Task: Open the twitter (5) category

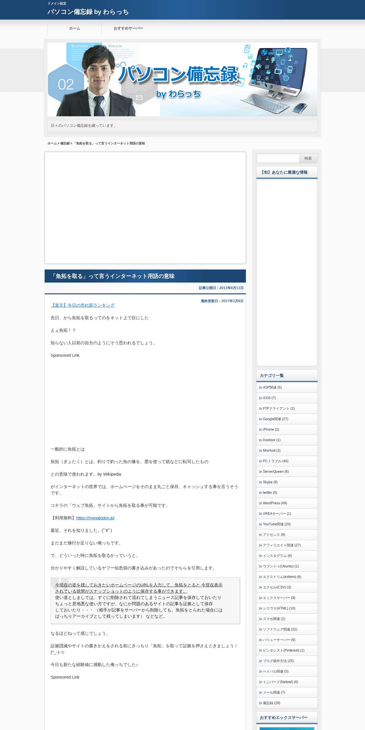Action: [x=287, y=493]
